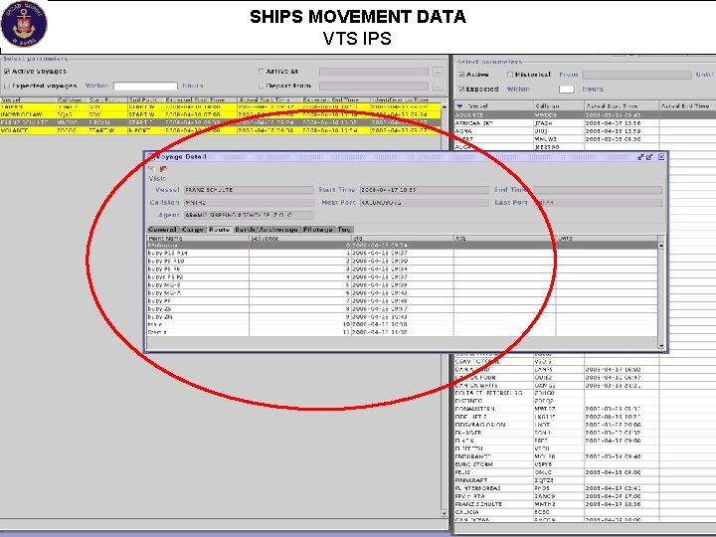Image resolution: width=716 pixels, height=537 pixels.
Task: Sort by the Vessel column arrow in right table
Action: tap(459, 106)
